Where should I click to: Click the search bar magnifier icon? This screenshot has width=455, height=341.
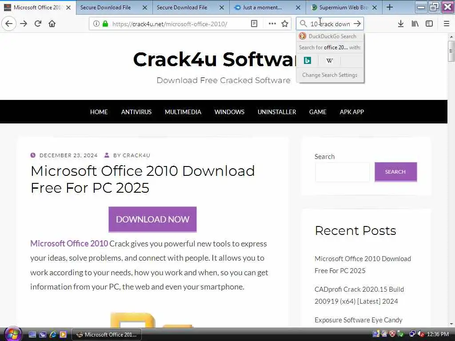coord(303,24)
